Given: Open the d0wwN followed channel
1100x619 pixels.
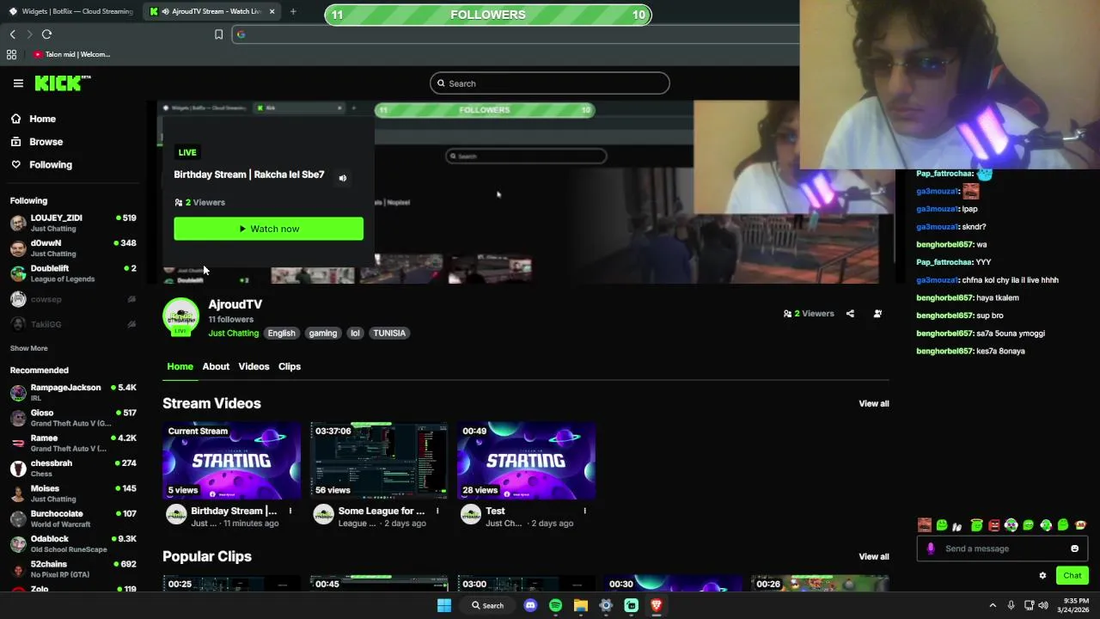Looking at the screenshot, I should 73,248.
